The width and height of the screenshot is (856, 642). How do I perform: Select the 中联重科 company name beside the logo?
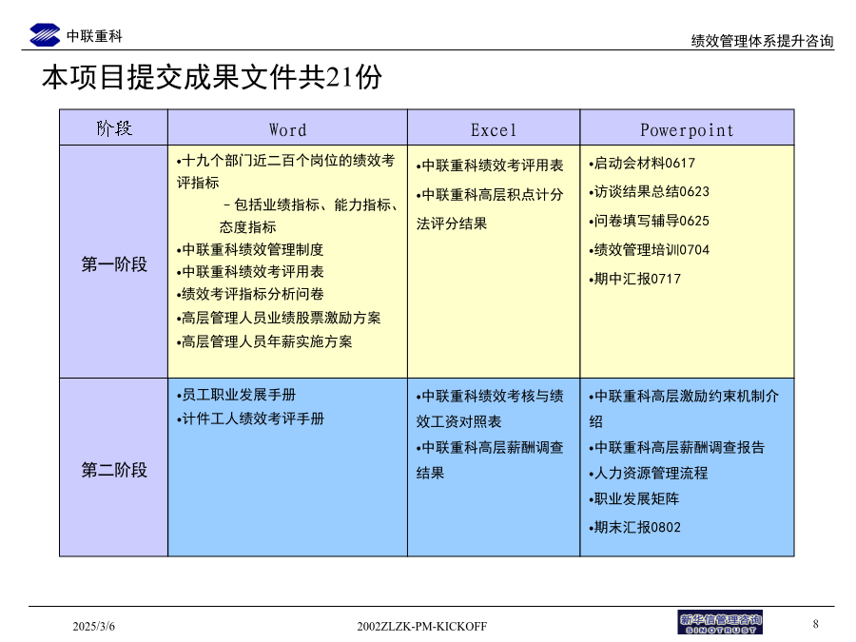(x=94, y=36)
